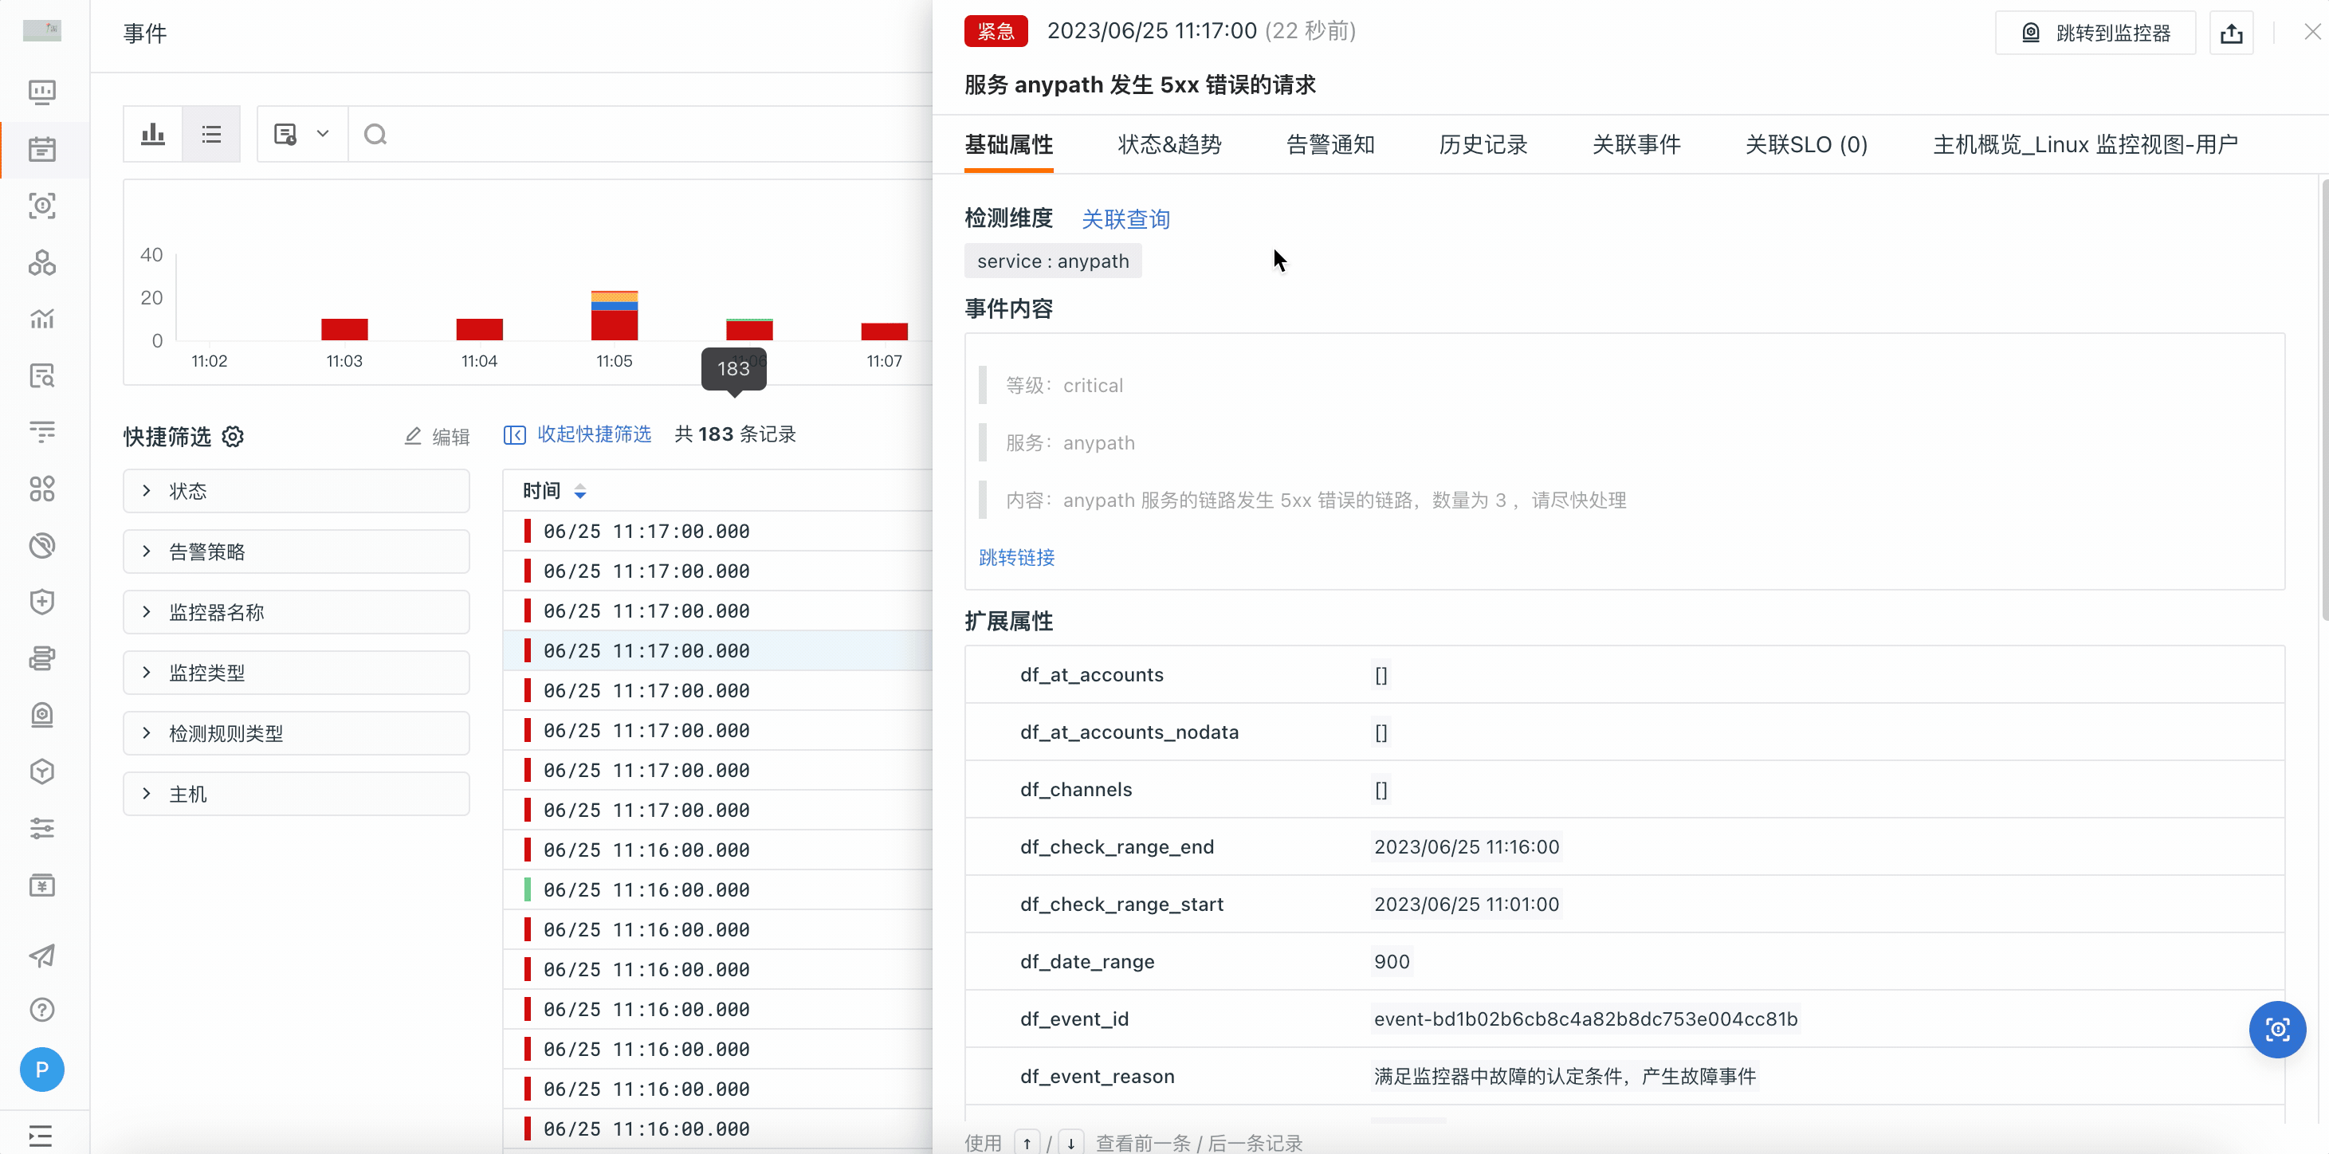Switch to 历史记录 tab
This screenshot has width=2329, height=1154.
(1483, 144)
